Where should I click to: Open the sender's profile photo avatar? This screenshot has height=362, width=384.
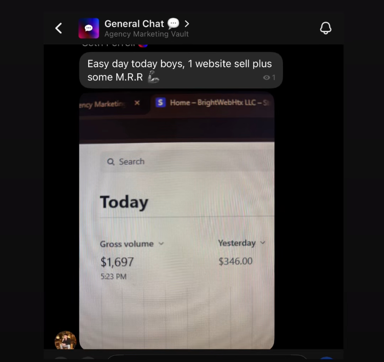click(x=66, y=340)
